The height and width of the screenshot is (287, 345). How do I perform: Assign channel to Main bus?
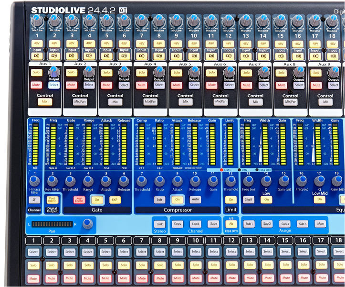320,224
